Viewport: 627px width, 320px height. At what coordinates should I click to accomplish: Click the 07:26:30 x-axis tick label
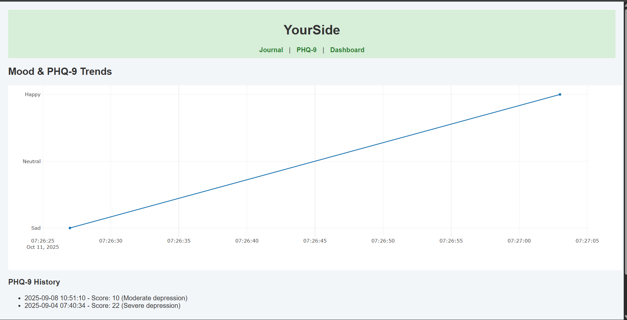coord(111,241)
